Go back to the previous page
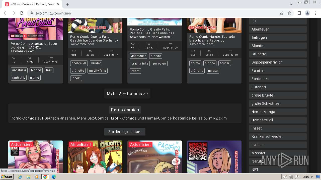Image resolution: width=321 pixels, height=180 pixels. pyautogui.click(x=6, y=13)
